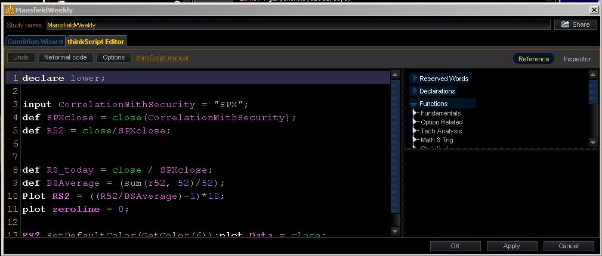Expand the Reserved Words section
This screenshot has height=256, width=602.
415,79
